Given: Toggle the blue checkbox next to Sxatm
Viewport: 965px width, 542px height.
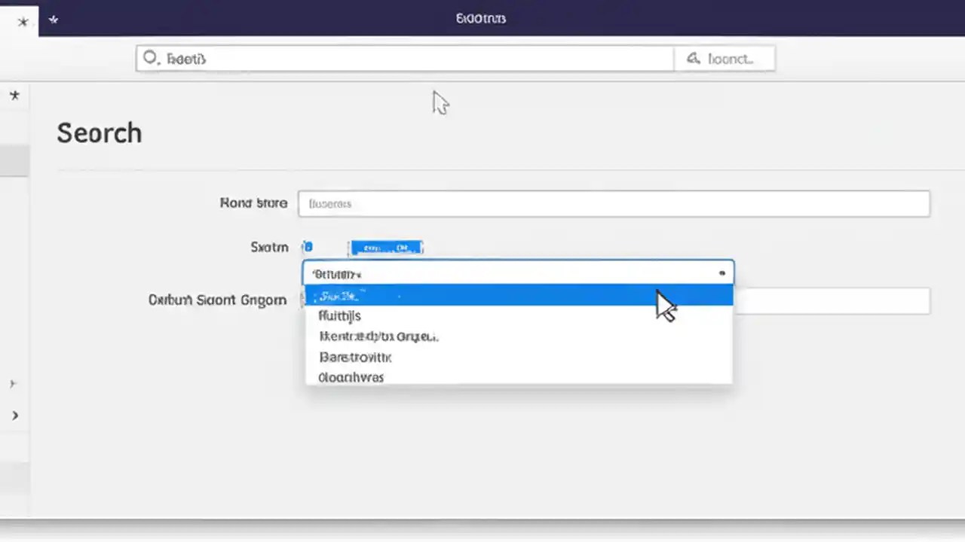Looking at the screenshot, I should [308, 247].
